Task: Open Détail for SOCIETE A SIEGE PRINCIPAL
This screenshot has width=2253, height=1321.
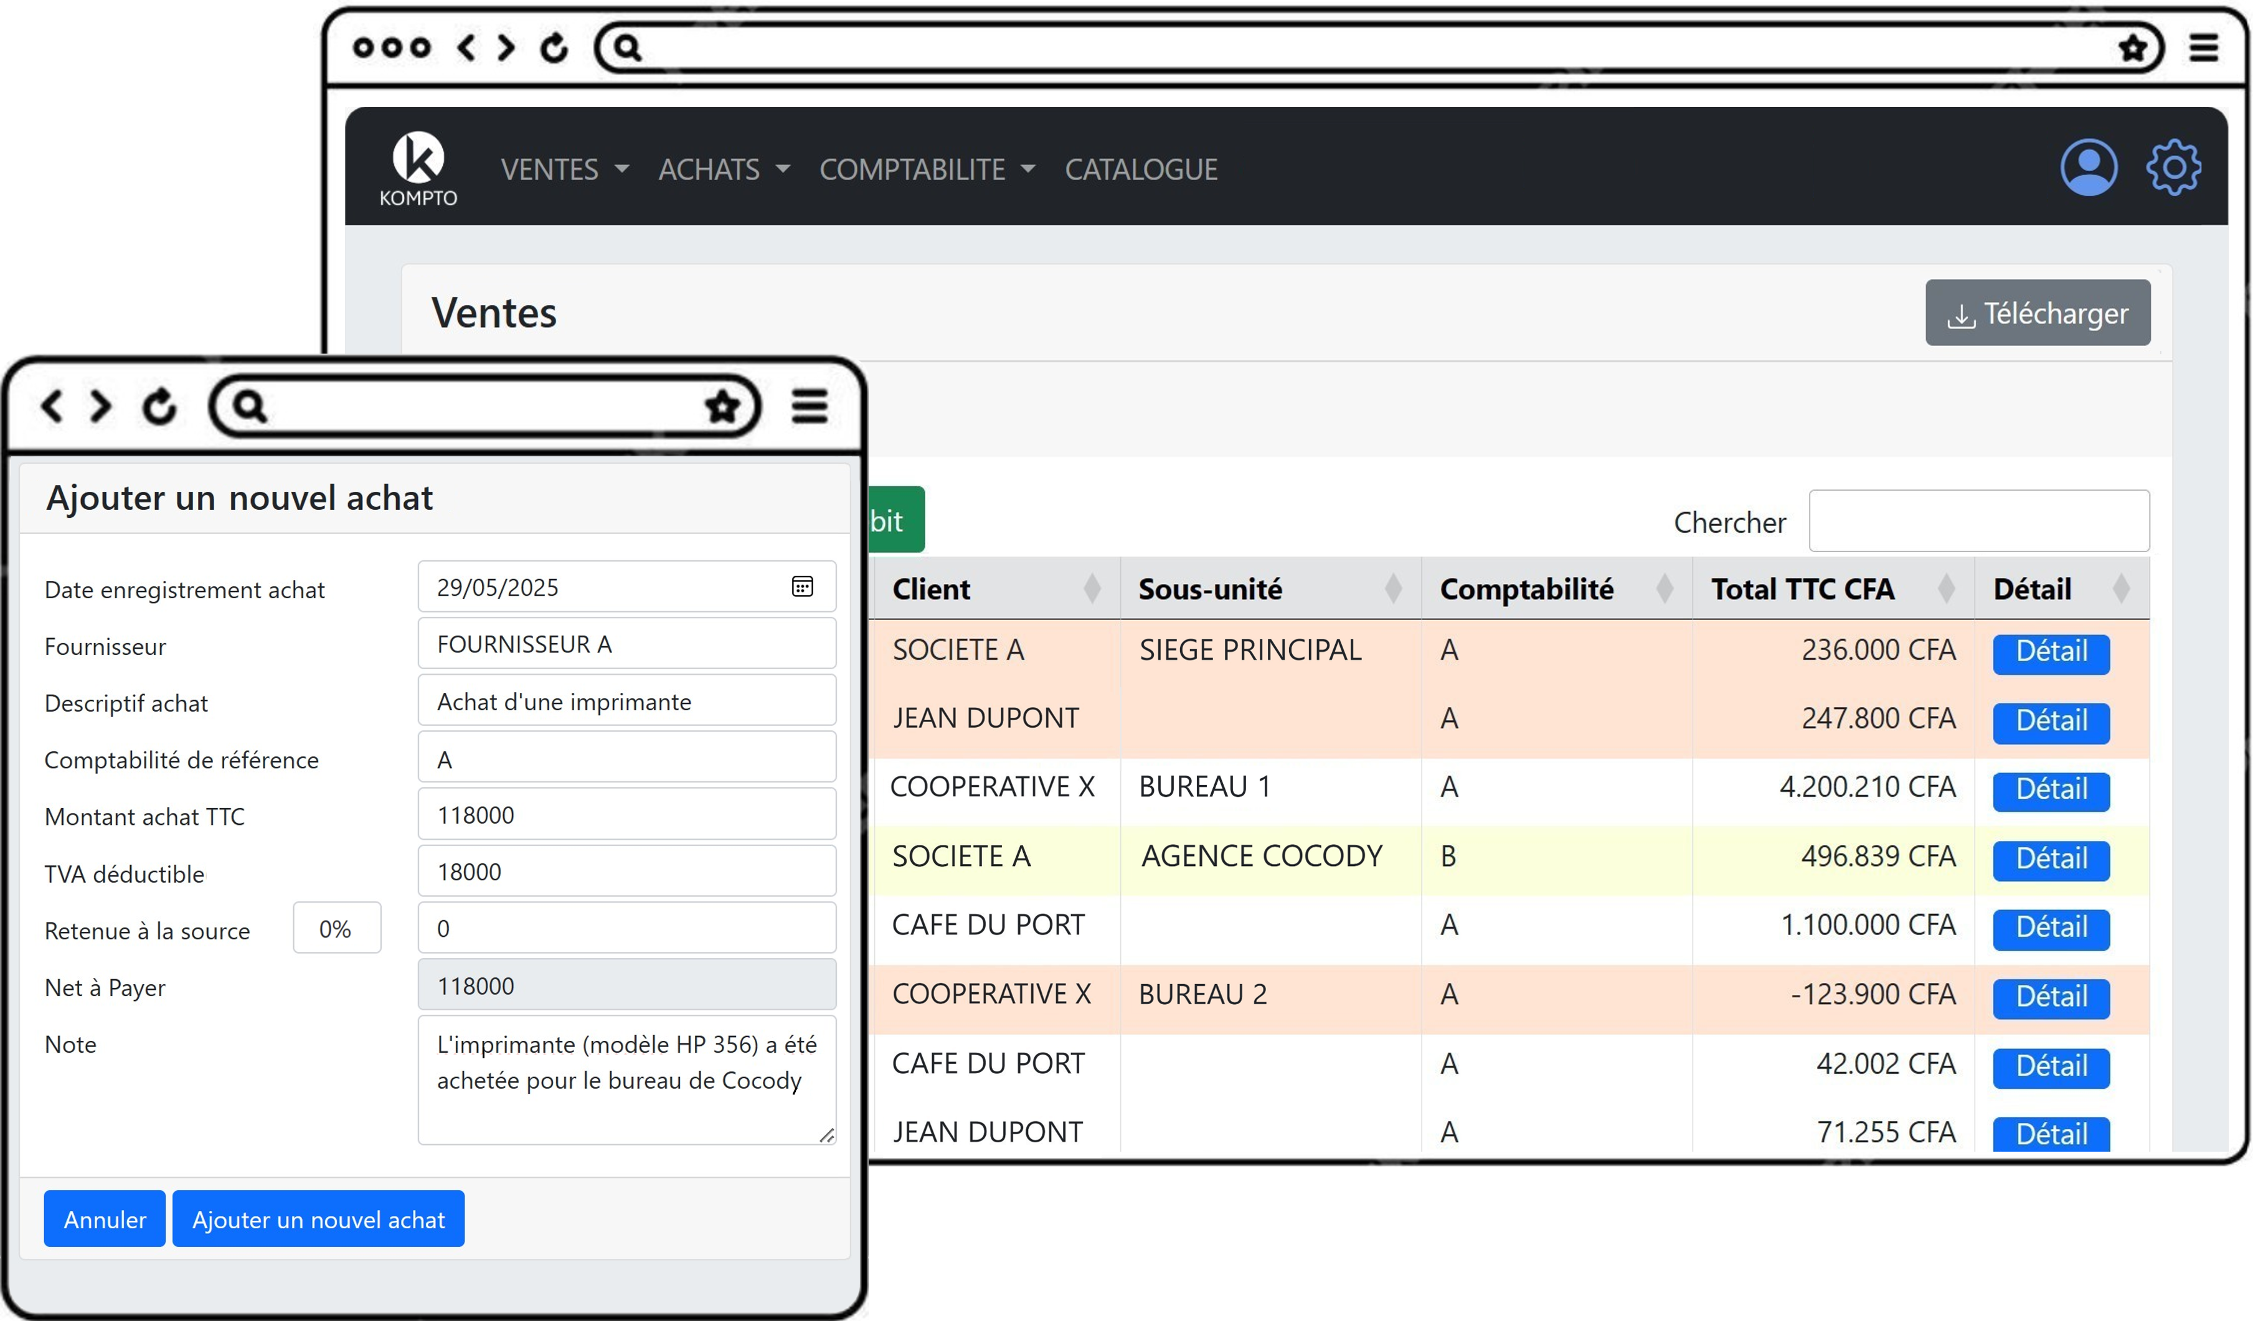Action: pos(2051,654)
